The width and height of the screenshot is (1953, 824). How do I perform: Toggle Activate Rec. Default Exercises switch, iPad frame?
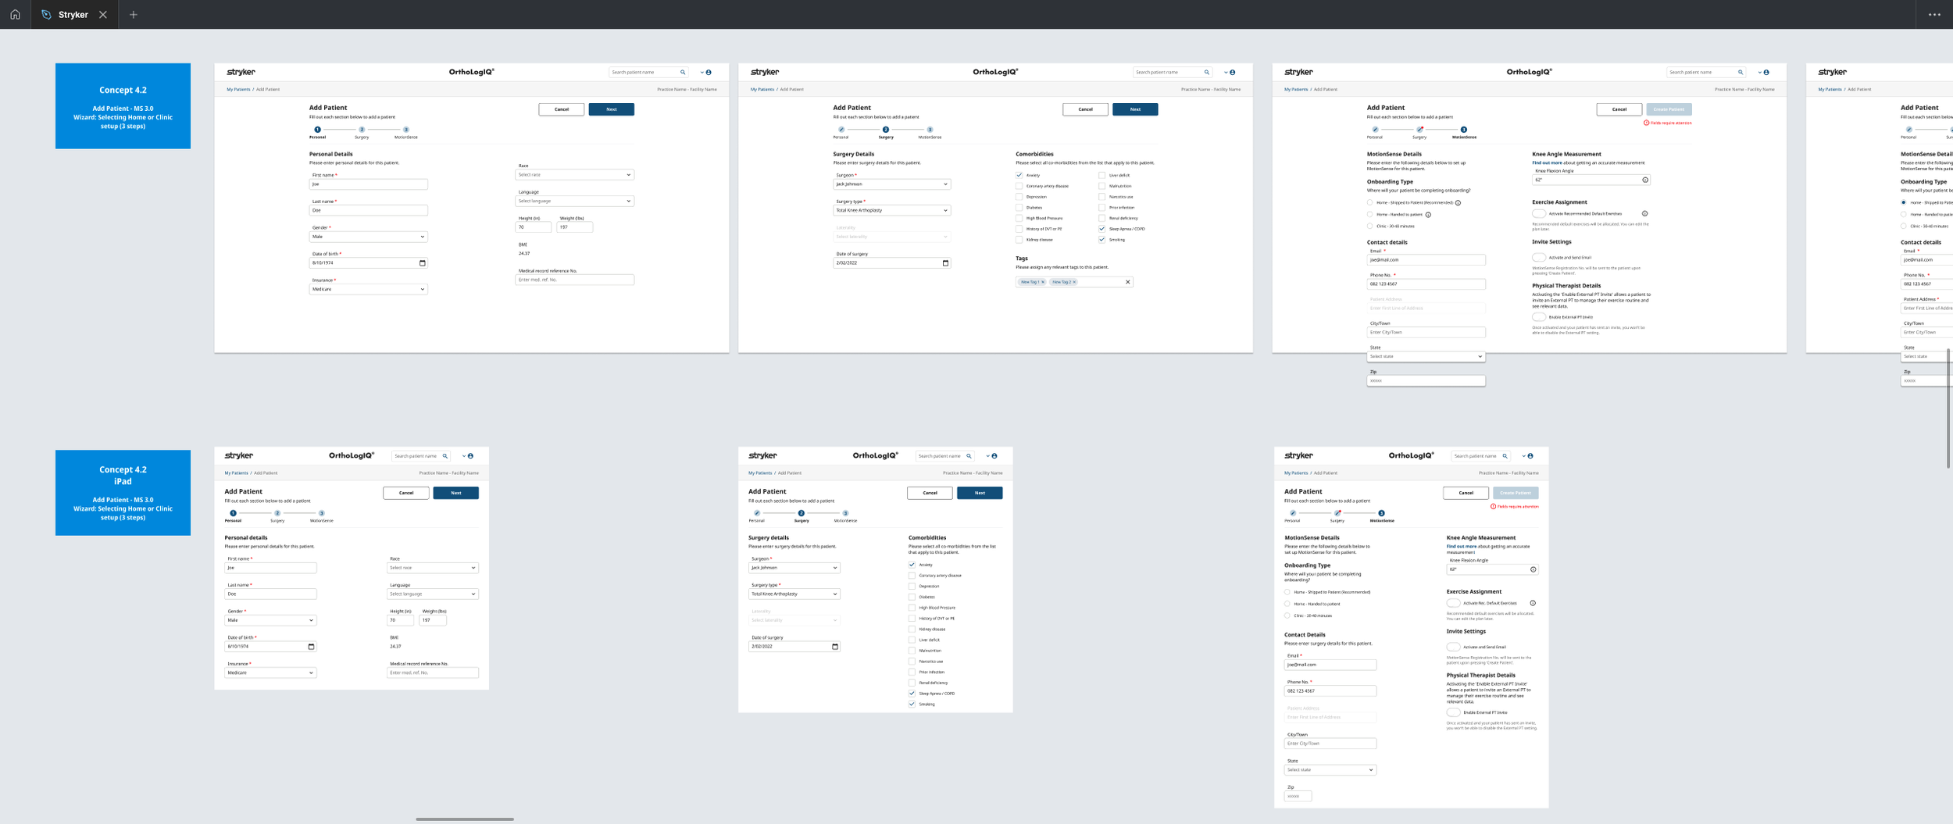click(1453, 603)
